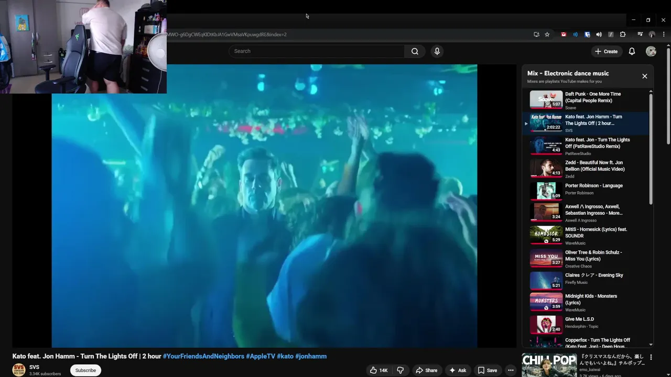Open the Ask AI button
The image size is (671, 377).
click(457, 370)
